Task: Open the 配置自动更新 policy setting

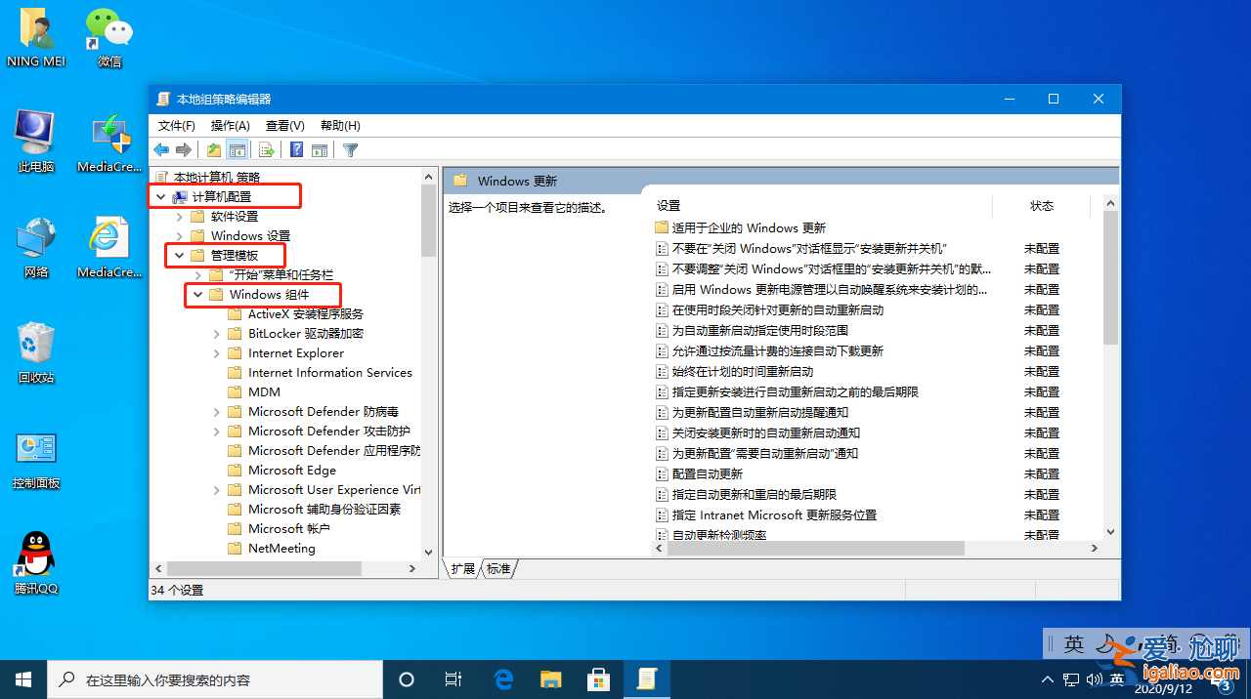Action: coord(707,473)
